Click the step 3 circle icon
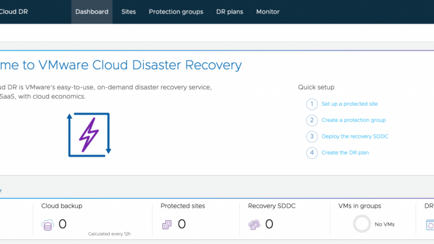This screenshot has width=434, height=244. click(x=312, y=137)
